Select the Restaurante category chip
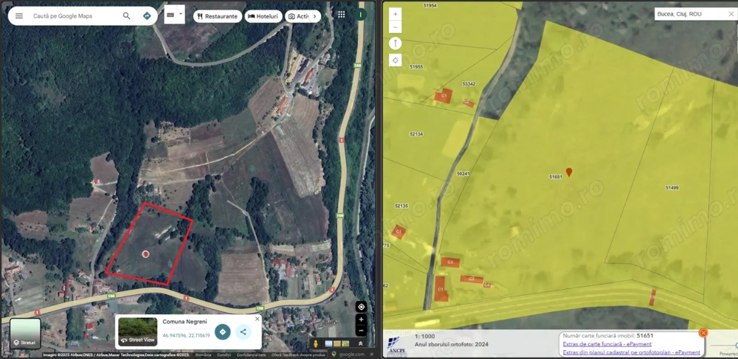The height and width of the screenshot is (359, 738). 217,16
